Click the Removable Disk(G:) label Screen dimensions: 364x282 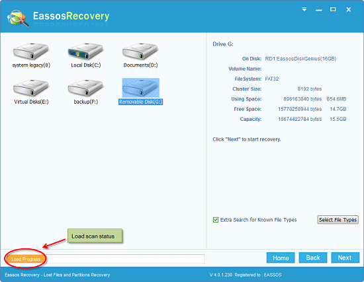pyautogui.click(x=140, y=102)
